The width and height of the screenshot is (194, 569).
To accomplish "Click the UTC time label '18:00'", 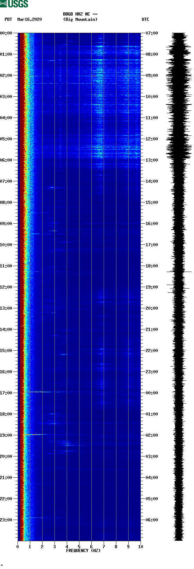I will pyautogui.click(x=152, y=266).
